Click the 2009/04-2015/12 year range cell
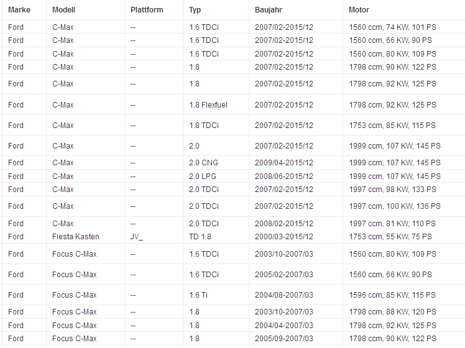This screenshot has height=348, width=465. pyautogui.click(x=284, y=163)
